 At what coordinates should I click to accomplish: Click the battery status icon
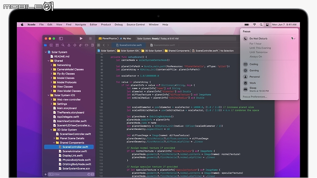click(247, 24)
